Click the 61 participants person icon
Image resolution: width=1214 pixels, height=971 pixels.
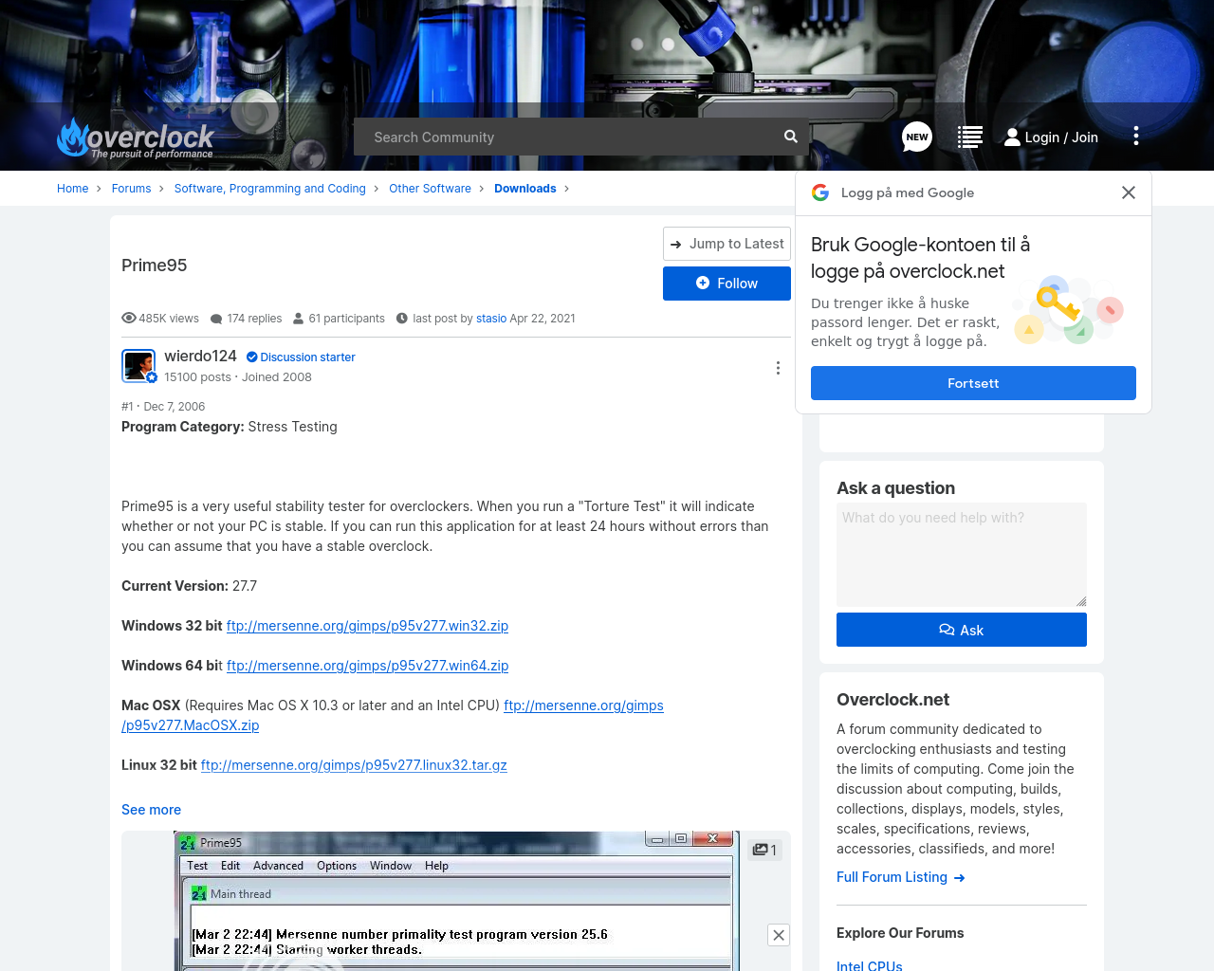[x=298, y=319]
